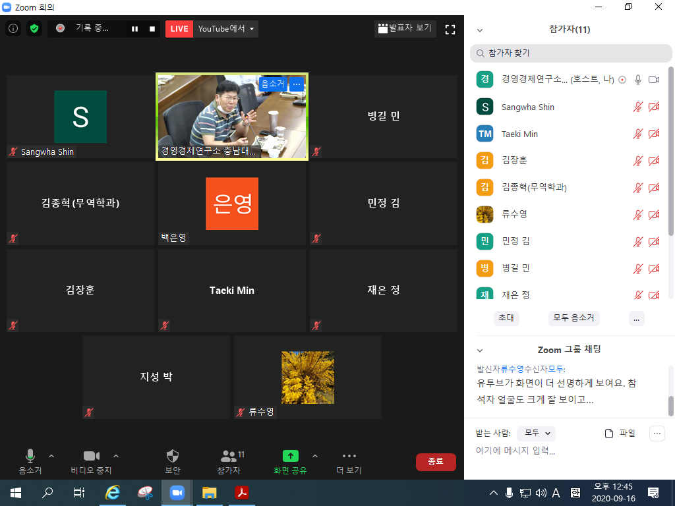Enter full screen mode
Screen dimensions: 675x506
point(450,29)
